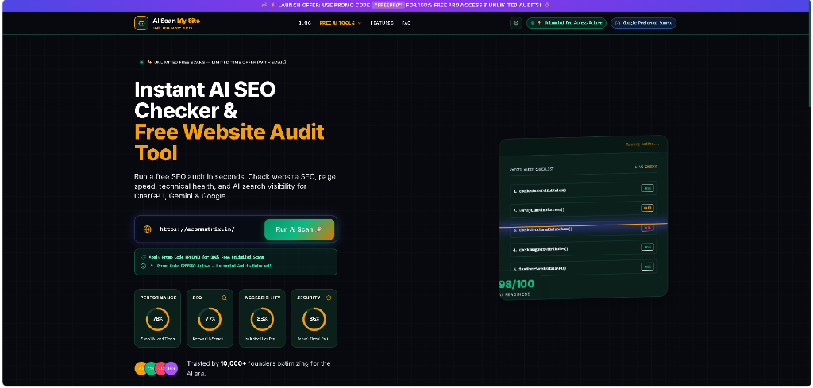Image resolution: width=813 pixels, height=388 pixels.
Task: Click the Run AI Scan button
Action: tap(299, 229)
